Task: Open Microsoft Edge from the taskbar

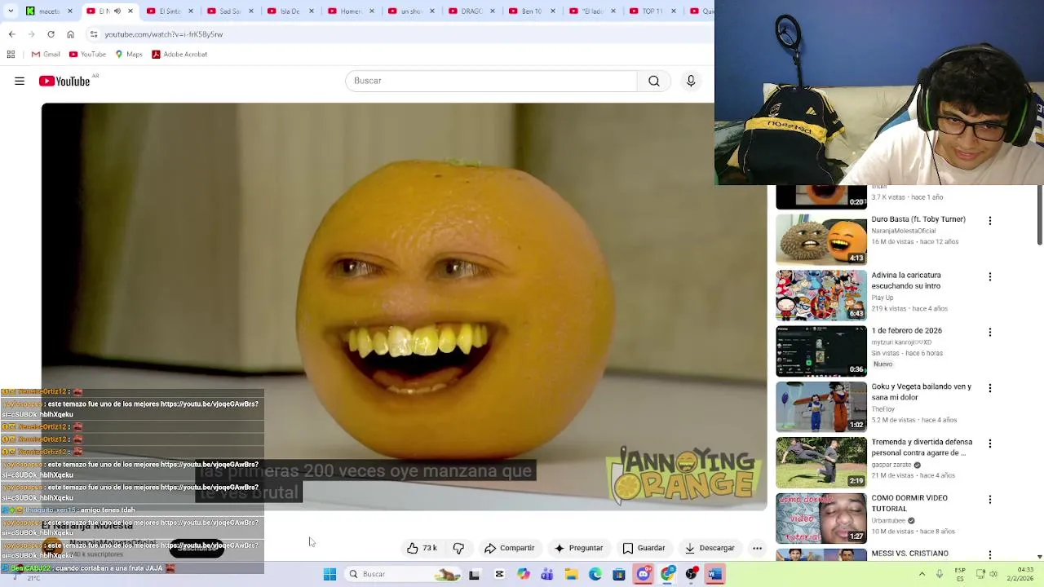Action: tap(595, 574)
